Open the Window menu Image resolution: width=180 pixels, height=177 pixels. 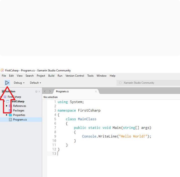(102, 76)
